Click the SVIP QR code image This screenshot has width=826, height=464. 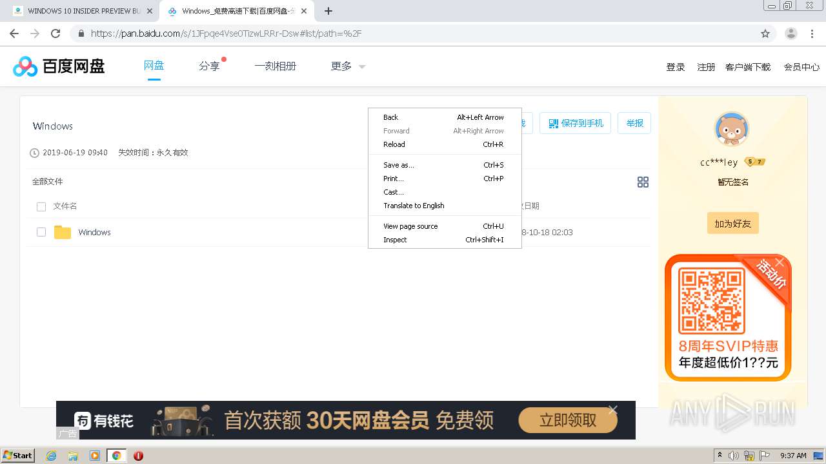point(712,300)
